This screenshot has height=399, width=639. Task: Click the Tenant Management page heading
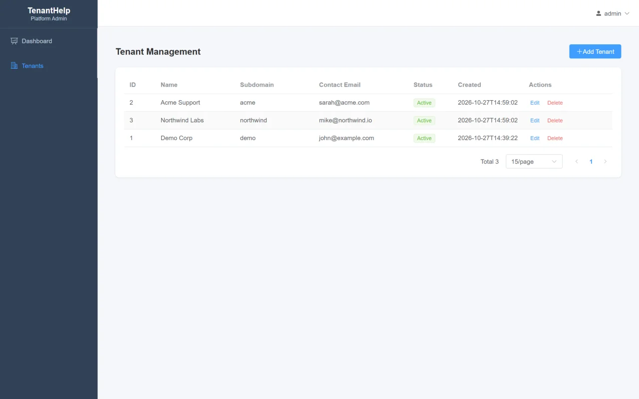pyautogui.click(x=158, y=51)
